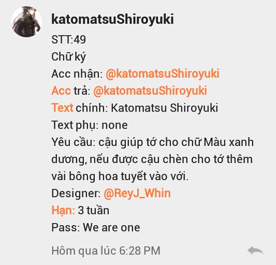Open katomatsuShiroyuki's profile avatar

[26, 22]
